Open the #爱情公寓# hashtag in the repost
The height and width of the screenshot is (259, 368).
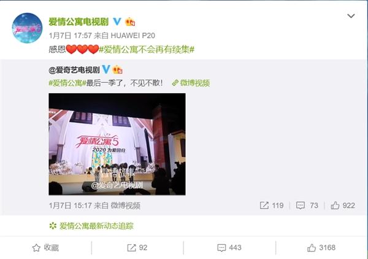pyautogui.click(x=67, y=83)
